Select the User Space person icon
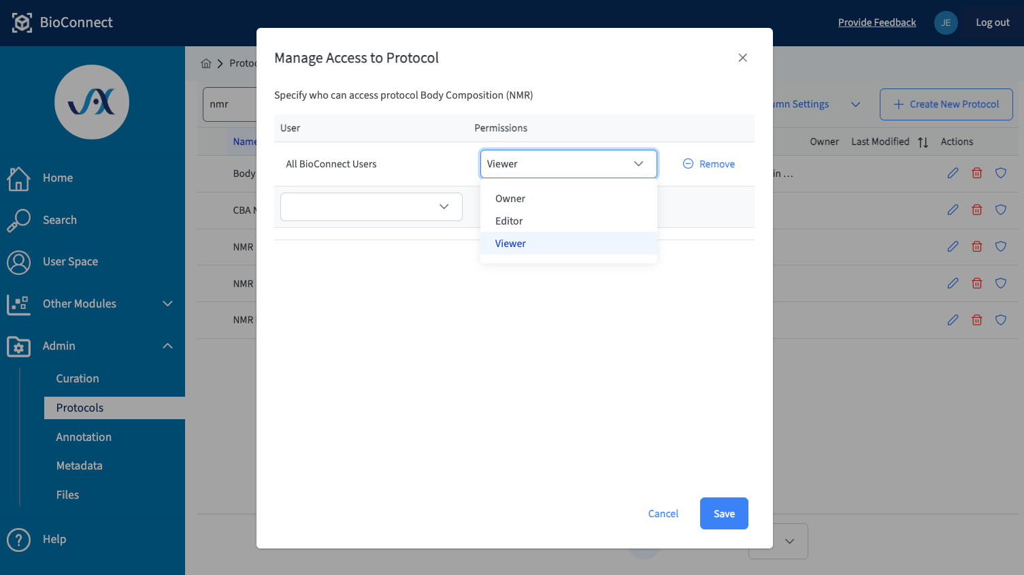 coord(18,261)
